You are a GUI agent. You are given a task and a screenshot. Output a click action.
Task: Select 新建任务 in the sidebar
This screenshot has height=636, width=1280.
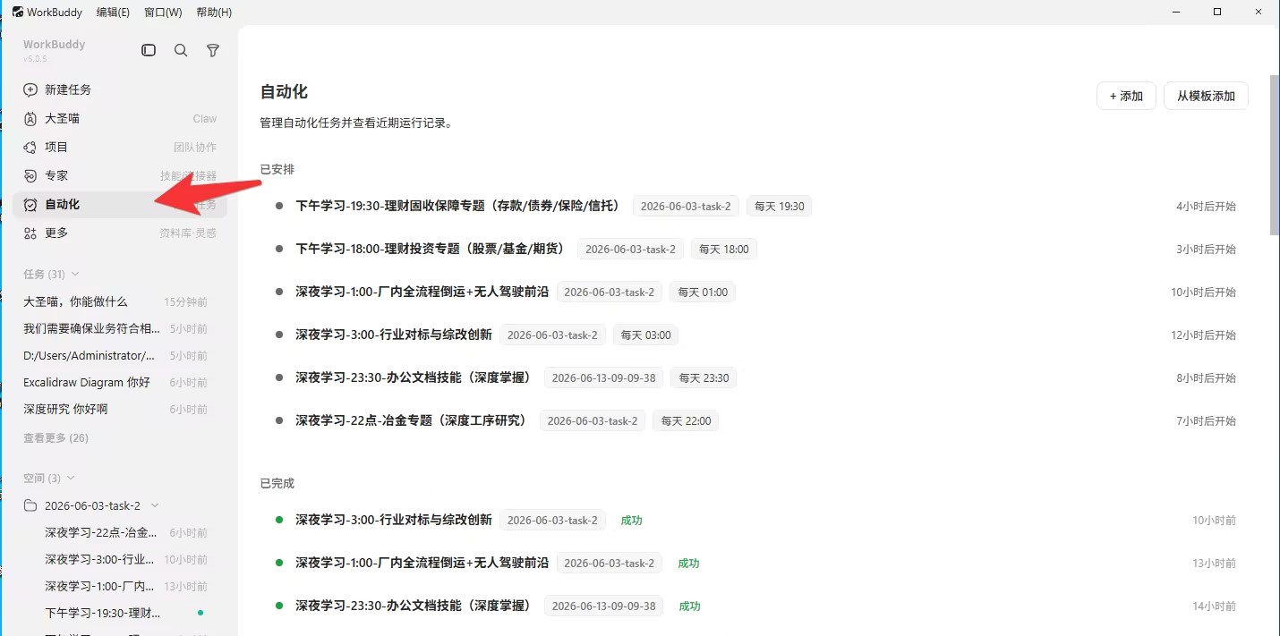point(120,89)
